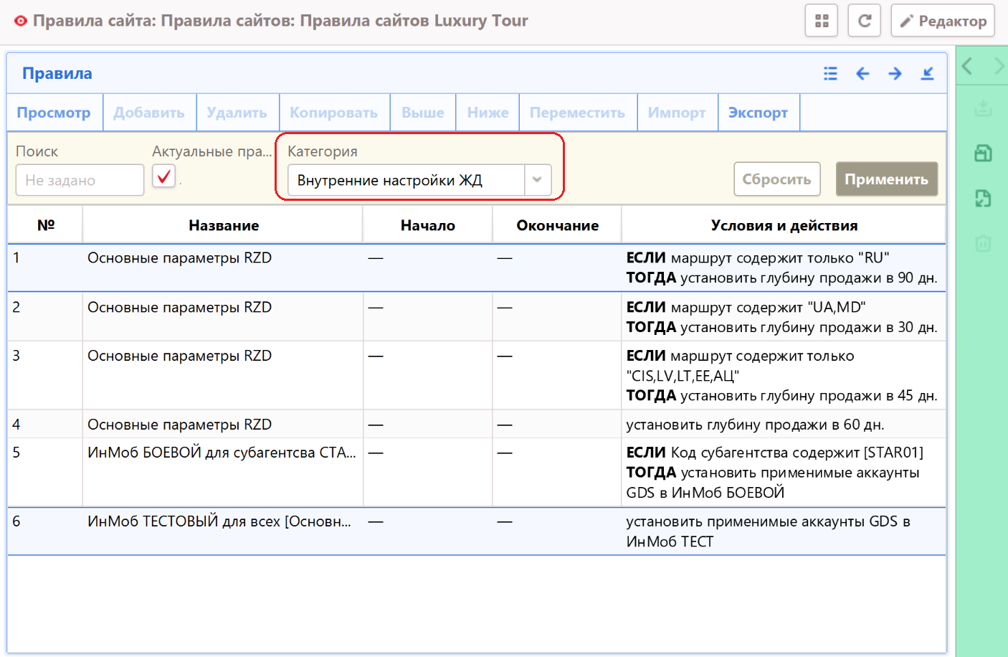1008x657 pixels.
Task: Open the Редактор button
Action: 943,21
